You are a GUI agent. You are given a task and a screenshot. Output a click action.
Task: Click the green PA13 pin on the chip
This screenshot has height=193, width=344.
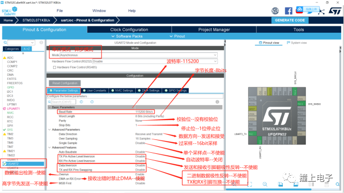[x=301, y=104]
